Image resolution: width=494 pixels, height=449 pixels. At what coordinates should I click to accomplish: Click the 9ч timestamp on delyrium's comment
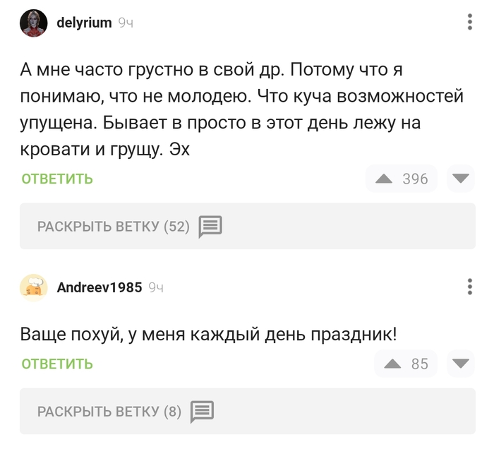pyautogui.click(x=126, y=23)
